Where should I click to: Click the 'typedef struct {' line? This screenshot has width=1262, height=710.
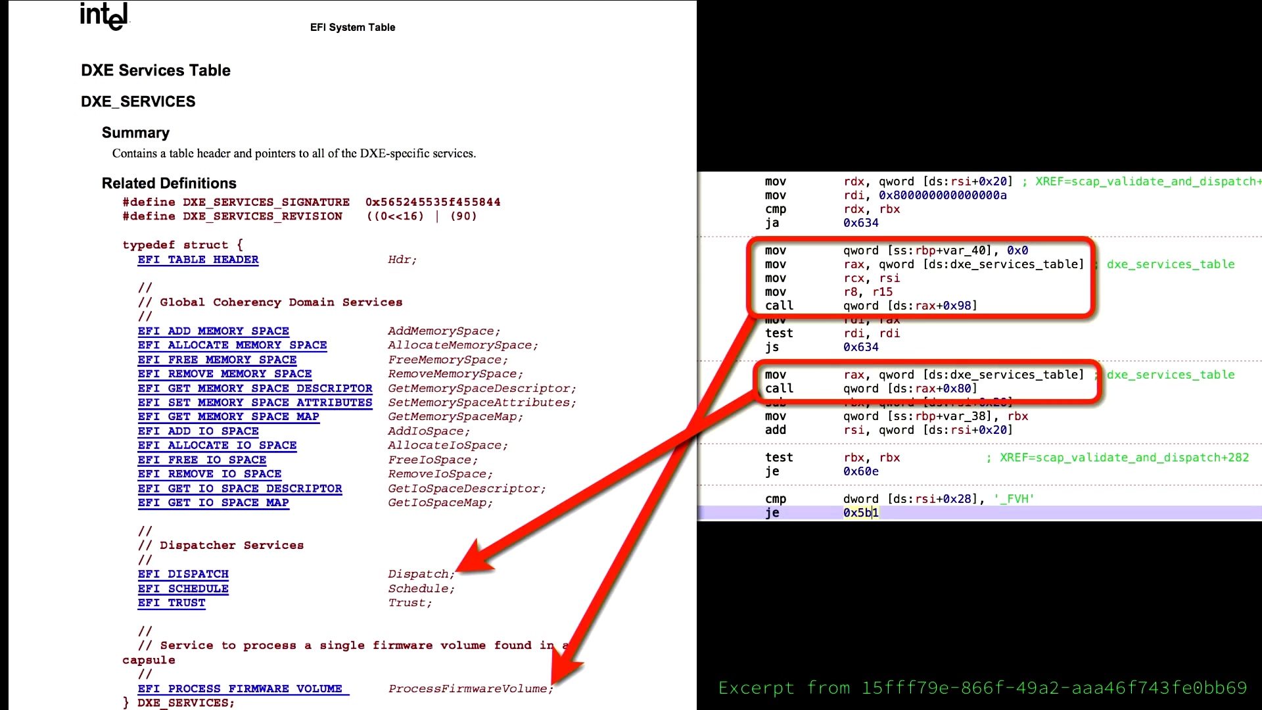tap(183, 245)
